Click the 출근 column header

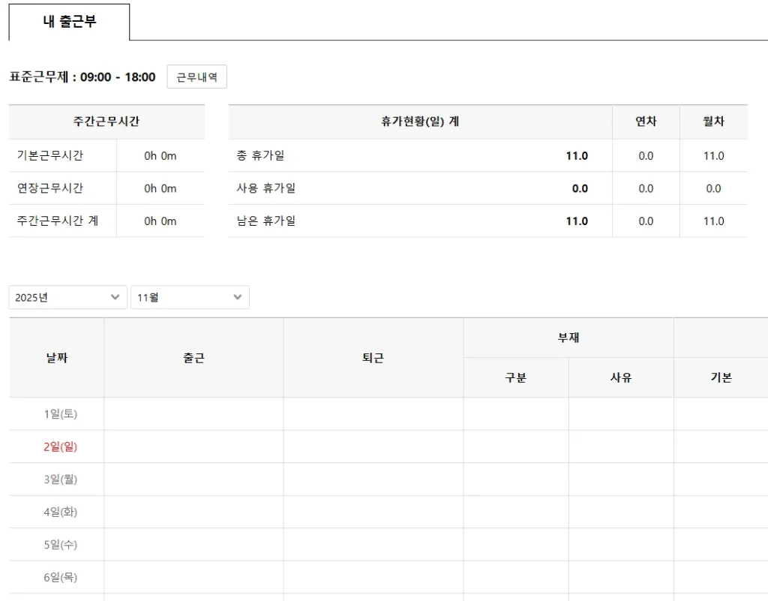(193, 358)
